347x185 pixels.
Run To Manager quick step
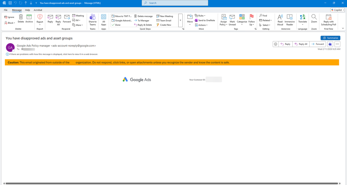point(142,21)
